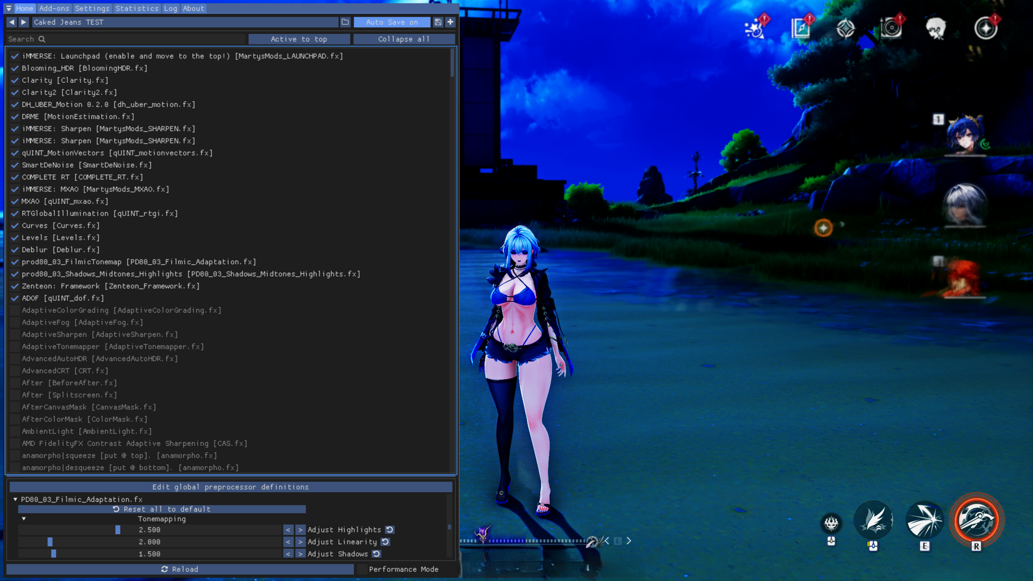The height and width of the screenshot is (581, 1033).
Task: Select the white-haired party character portrait
Action: pyautogui.click(x=965, y=205)
